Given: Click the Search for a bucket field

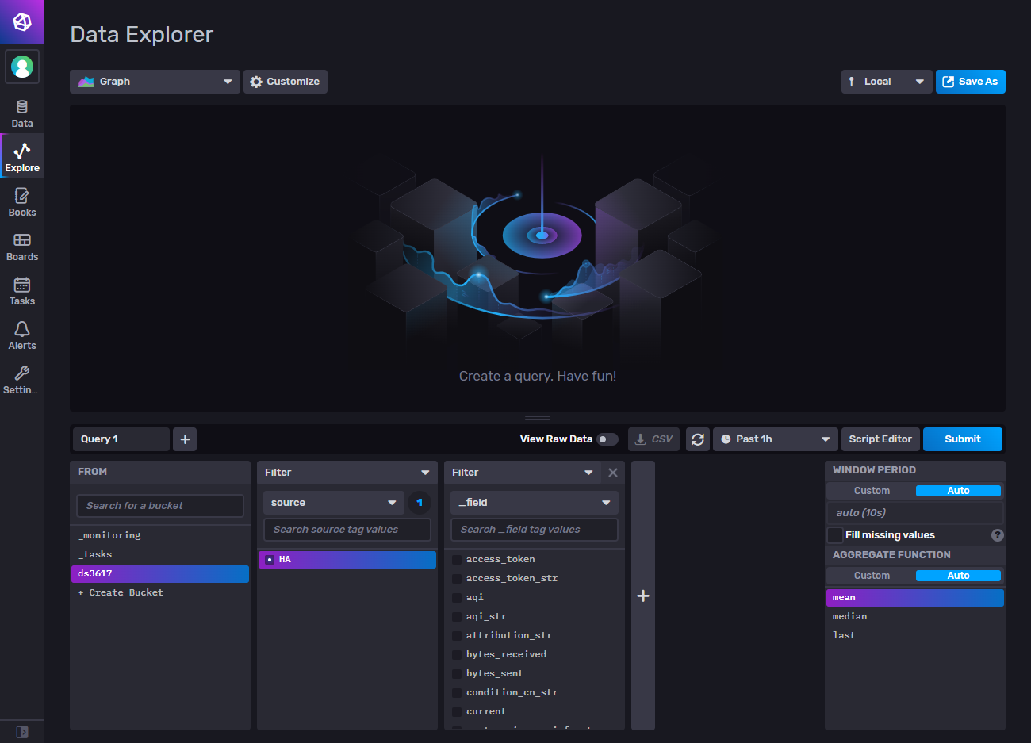Looking at the screenshot, I should [160, 506].
